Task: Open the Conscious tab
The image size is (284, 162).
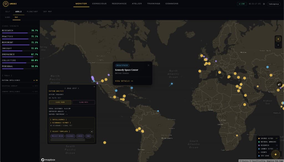Action: 99,4
